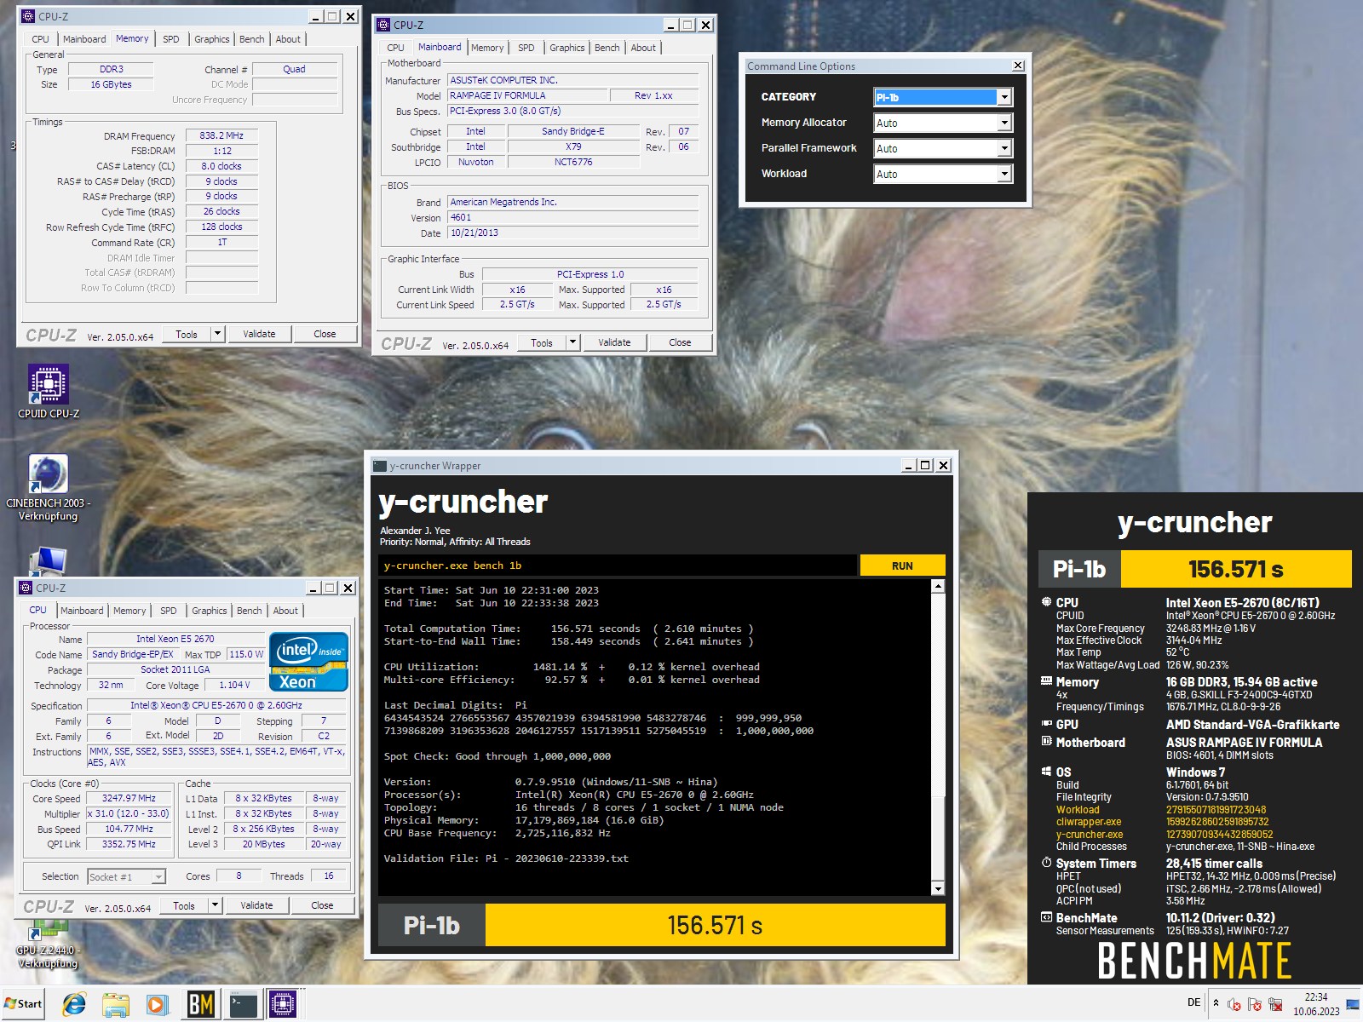1363x1022 pixels.
Task: Click the CPU section icon in BenchMate panel
Action: pyautogui.click(x=1046, y=601)
